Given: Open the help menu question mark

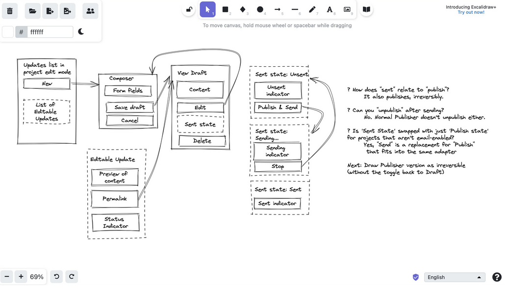Looking at the screenshot, I should tap(497, 277).
